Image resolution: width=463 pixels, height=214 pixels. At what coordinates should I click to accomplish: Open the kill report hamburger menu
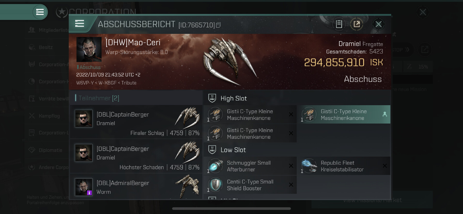80,24
